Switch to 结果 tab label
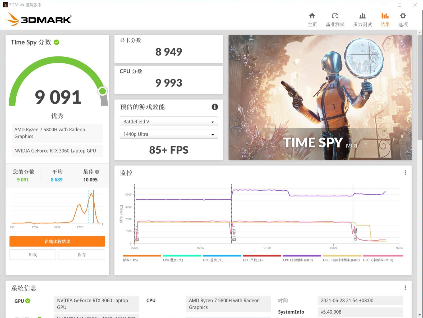 point(385,25)
